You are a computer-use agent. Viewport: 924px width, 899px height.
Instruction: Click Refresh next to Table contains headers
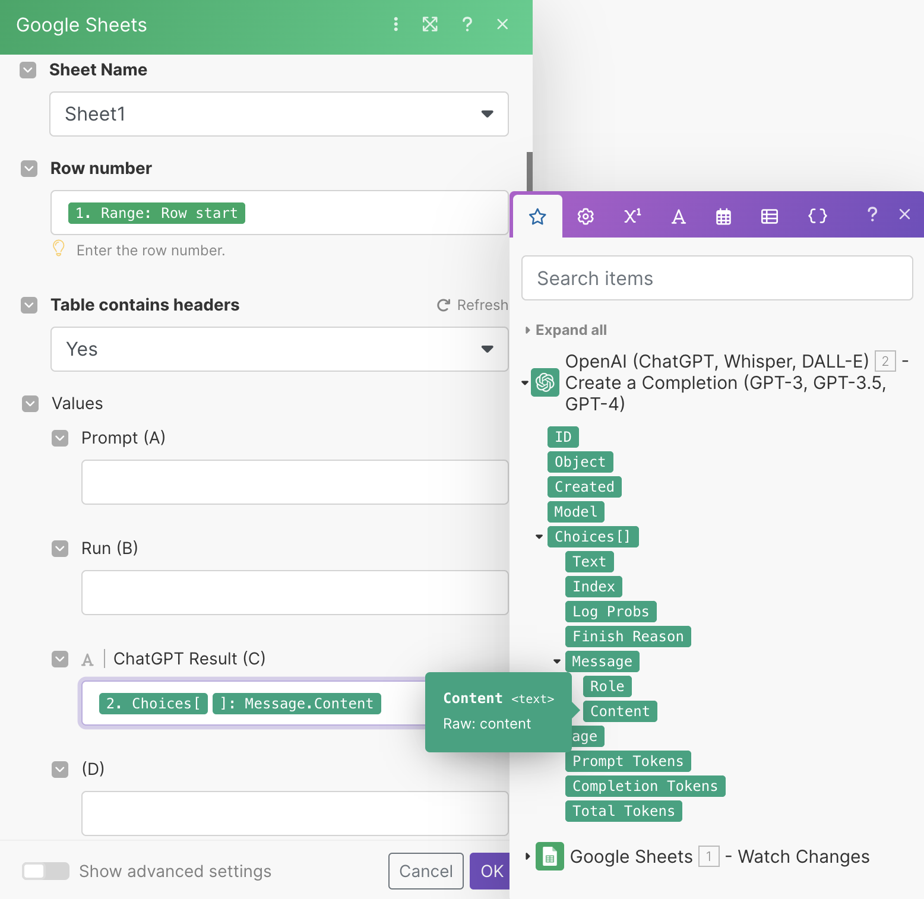pos(473,305)
